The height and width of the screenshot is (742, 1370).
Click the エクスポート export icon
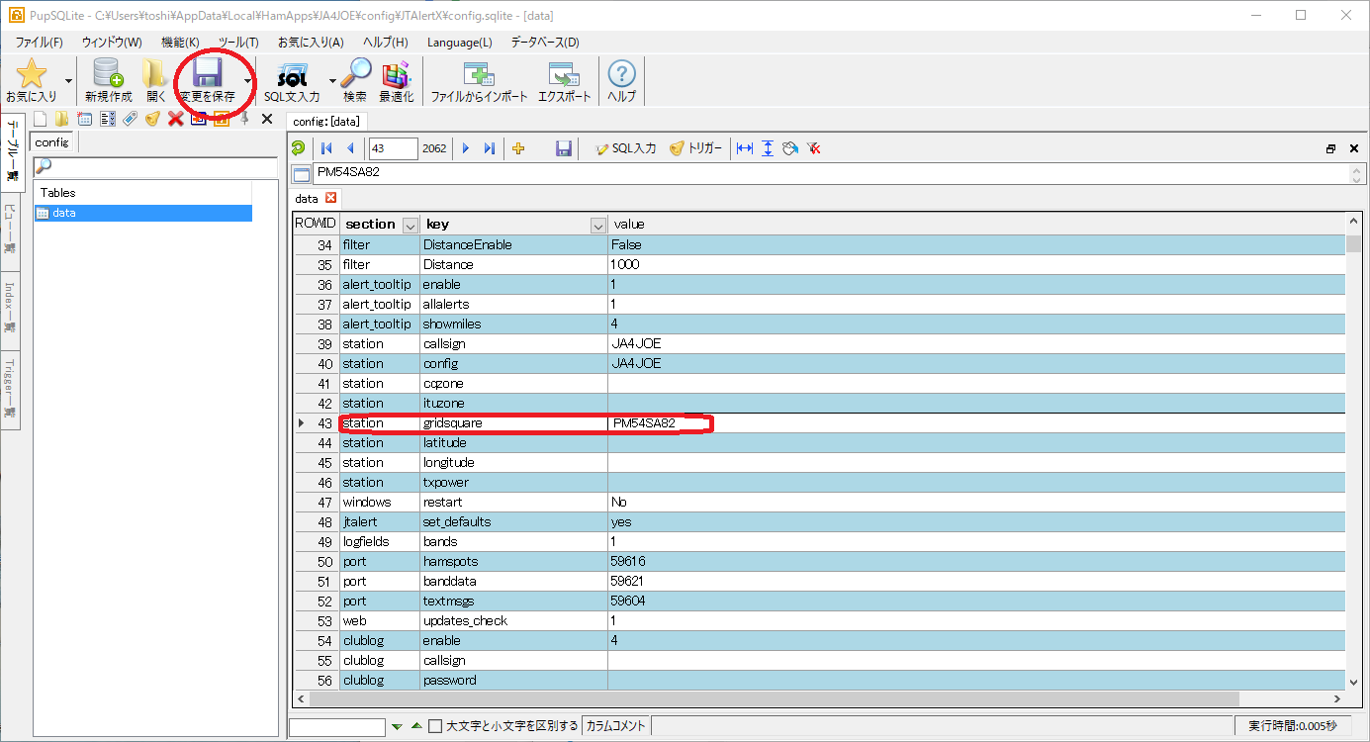pyautogui.click(x=564, y=79)
